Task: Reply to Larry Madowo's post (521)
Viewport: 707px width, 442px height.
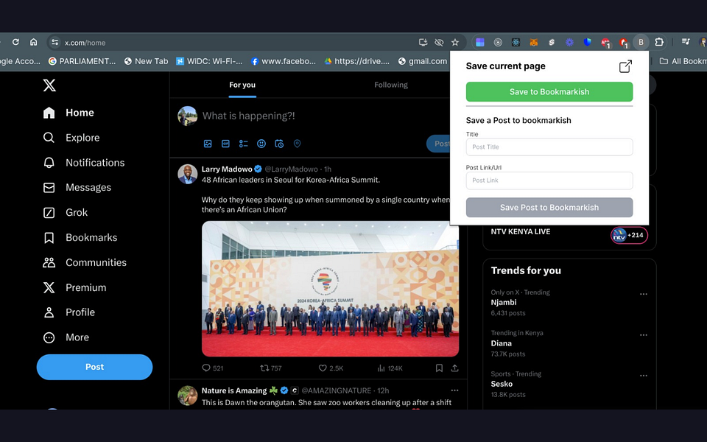Action: (212, 368)
